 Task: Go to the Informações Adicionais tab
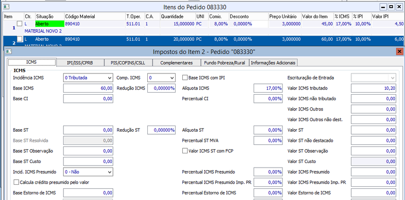[273, 63]
